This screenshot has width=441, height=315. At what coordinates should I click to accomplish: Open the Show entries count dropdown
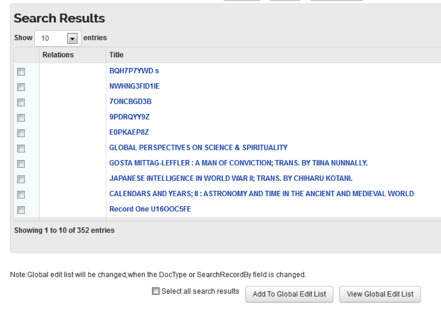click(x=57, y=38)
